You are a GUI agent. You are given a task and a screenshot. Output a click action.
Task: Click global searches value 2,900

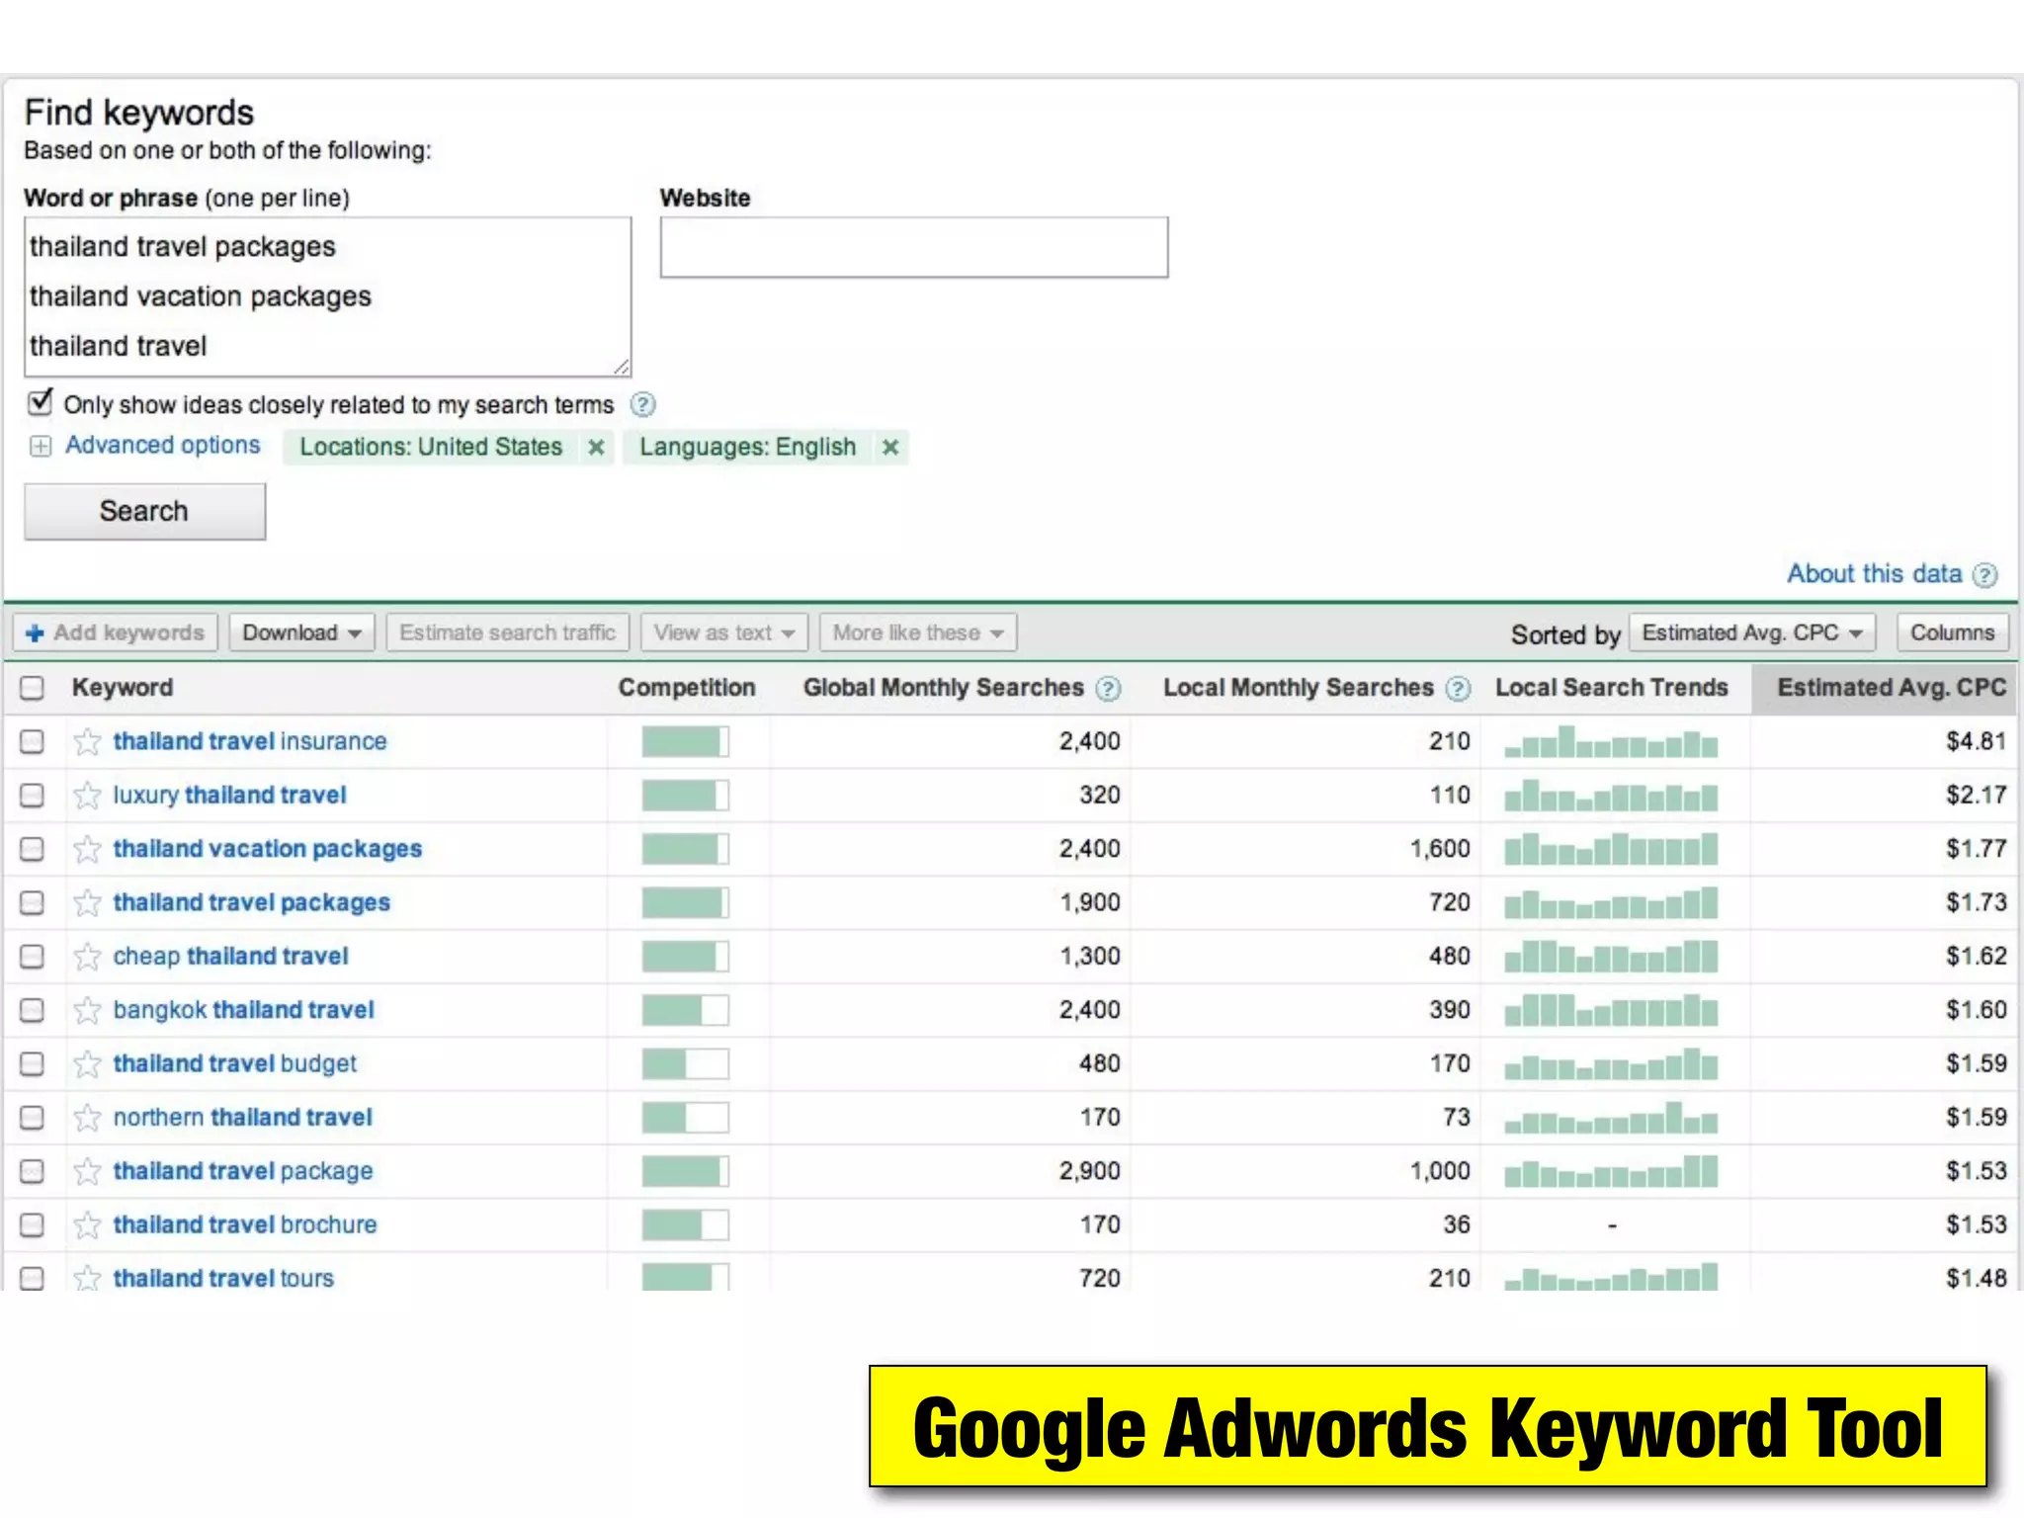pyautogui.click(x=1089, y=1171)
